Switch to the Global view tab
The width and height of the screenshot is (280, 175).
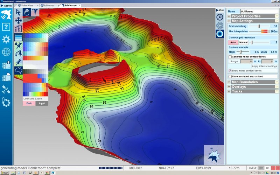point(28,6)
